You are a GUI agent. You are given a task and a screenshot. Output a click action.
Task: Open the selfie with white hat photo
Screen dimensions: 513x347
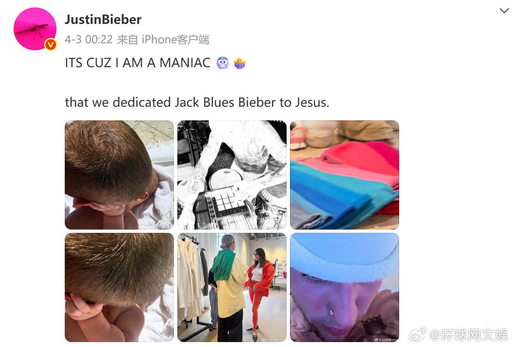(344, 287)
